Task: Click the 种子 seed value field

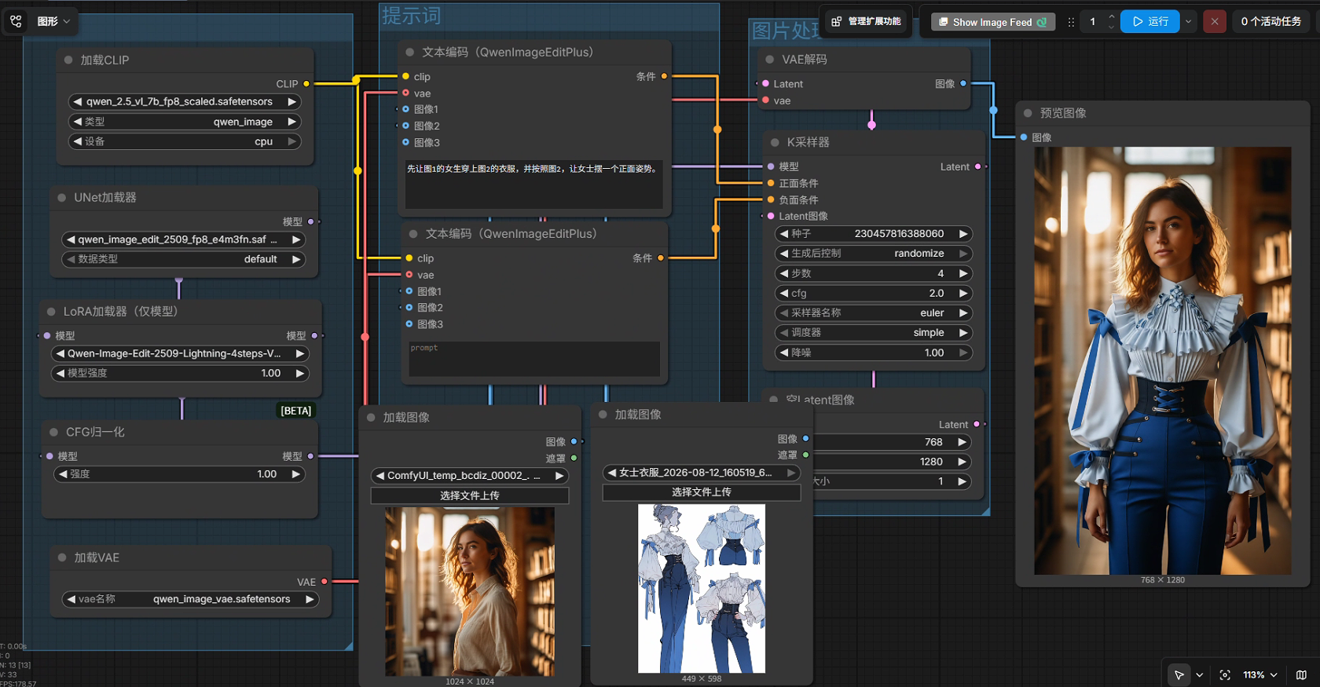Action: (874, 233)
